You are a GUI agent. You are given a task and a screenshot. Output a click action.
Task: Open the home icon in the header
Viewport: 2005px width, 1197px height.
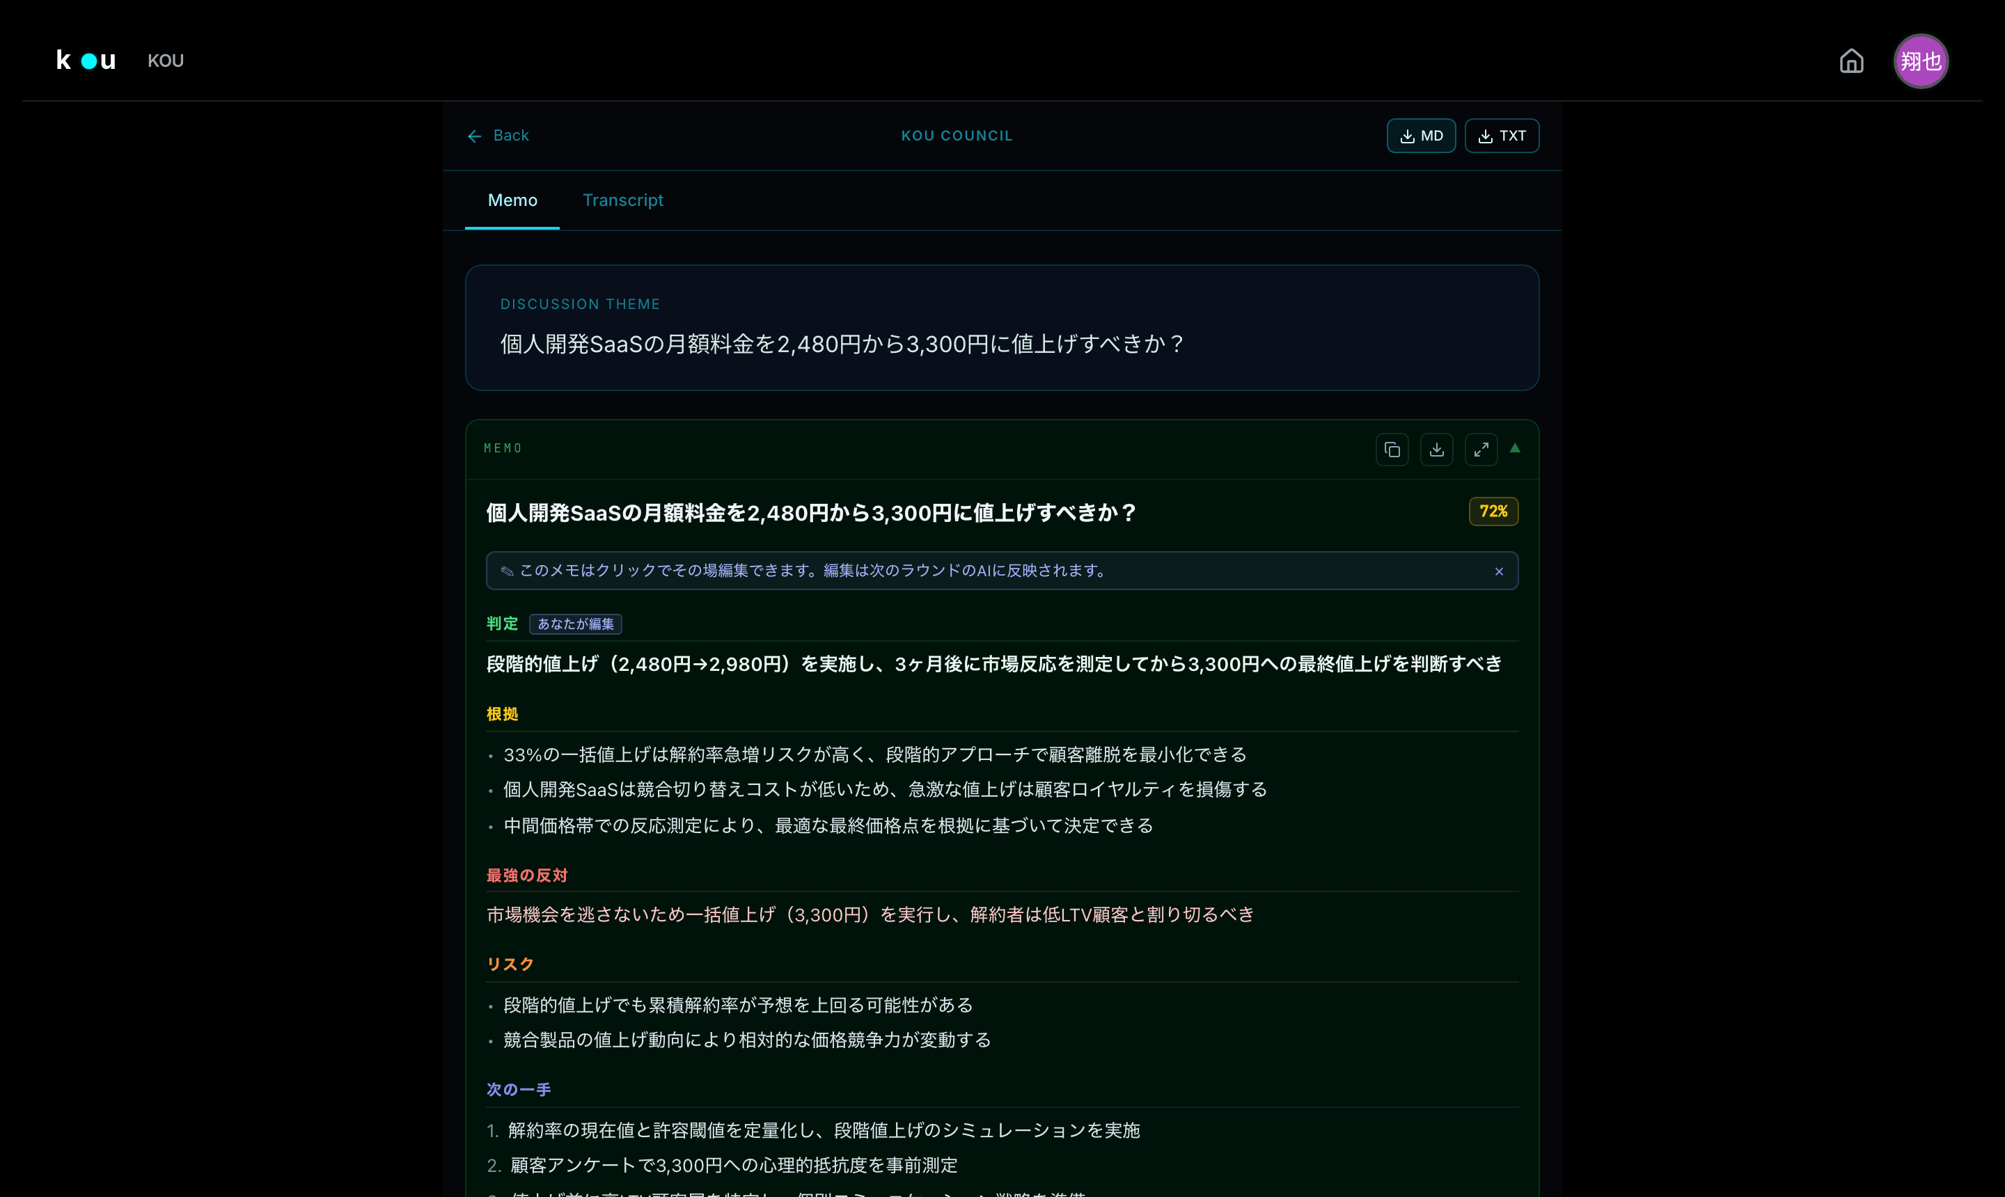click(x=1851, y=61)
